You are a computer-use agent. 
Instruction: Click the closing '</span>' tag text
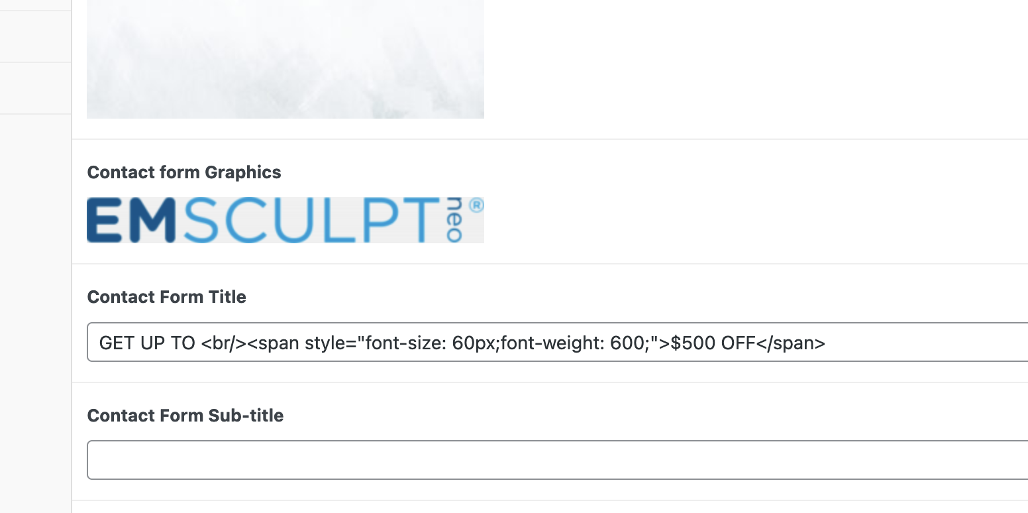pos(791,343)
